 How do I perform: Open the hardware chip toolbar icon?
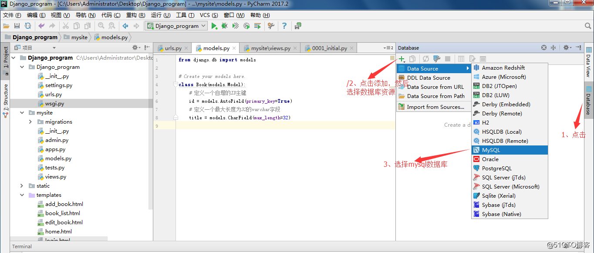coord(298,26)
